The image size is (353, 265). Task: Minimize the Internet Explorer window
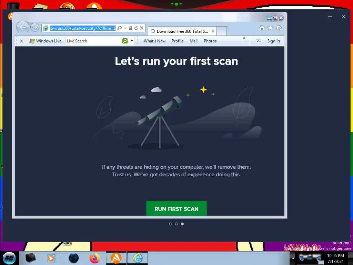point(269,18)
